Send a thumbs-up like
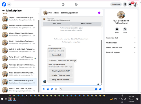This screenshot has width=141, height=104. [x=100, y=89]
